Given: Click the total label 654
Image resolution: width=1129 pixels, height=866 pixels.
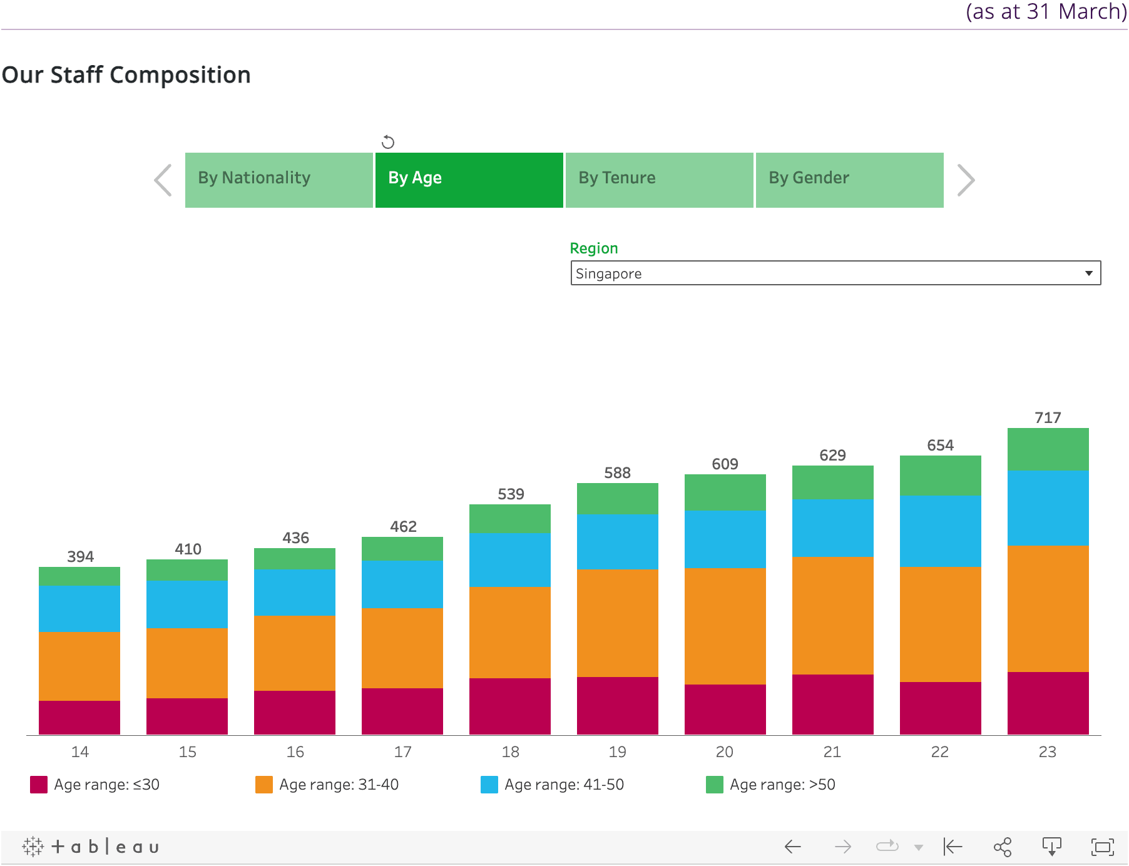Looking at the screenshot, I should [x=941, y=446].
